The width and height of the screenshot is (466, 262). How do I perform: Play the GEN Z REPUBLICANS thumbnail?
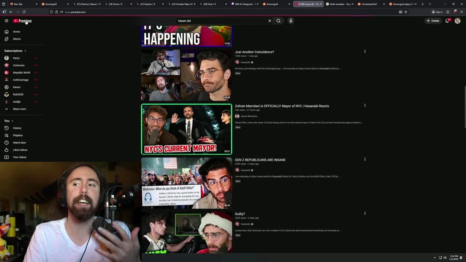(x=186, y=183)
